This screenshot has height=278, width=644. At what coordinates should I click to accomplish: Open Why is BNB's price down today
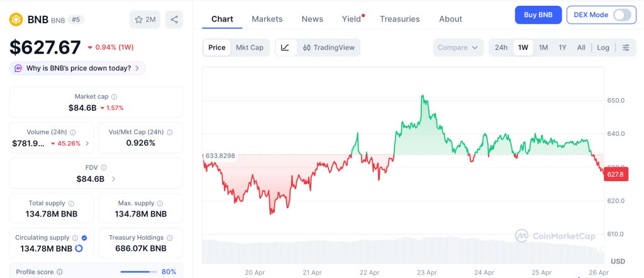pyautogui.click(x=77, y=68)
